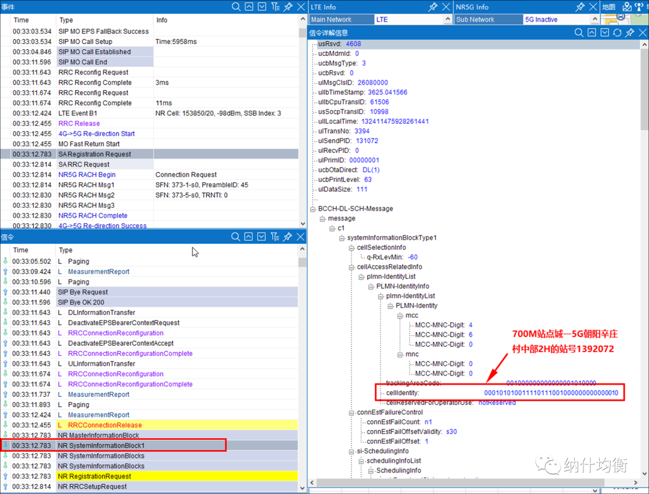Click scroll-down arrow of 事件 events list
Image resolution: width=649 pixels, height=494 pixels.
click(x=302, y=223)
